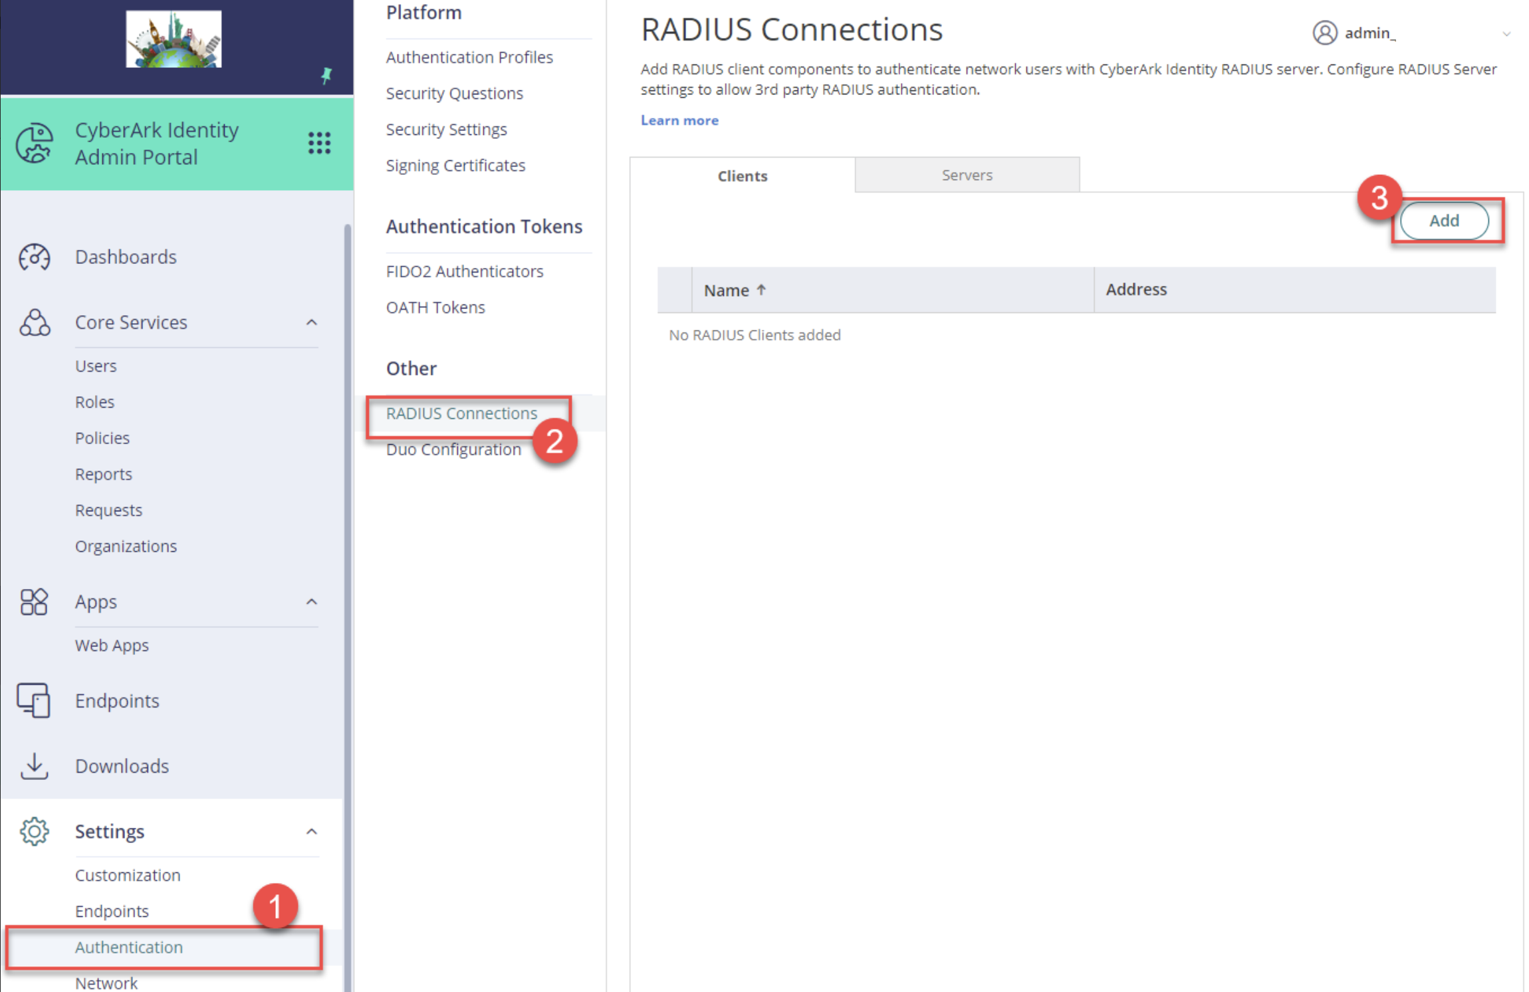Image resolution: width=1529 pixels, height=992 pixels.
Task: Click the Endpoints device icon
Action: tap(34, 700)
